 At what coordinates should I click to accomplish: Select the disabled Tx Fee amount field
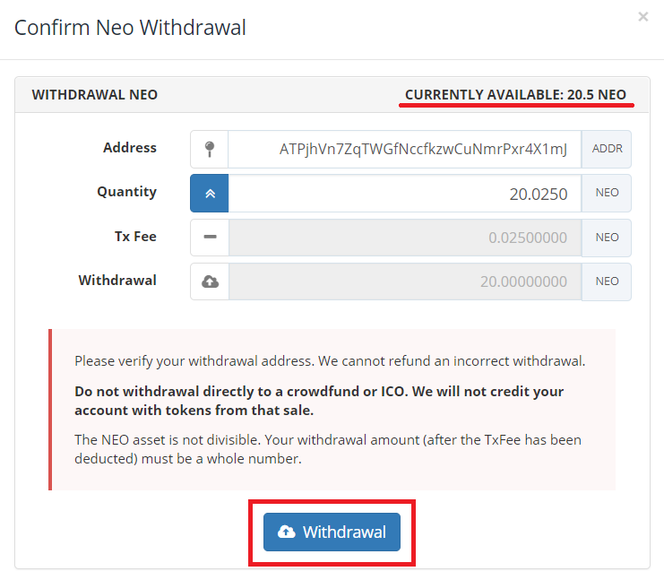pos(405,238)
